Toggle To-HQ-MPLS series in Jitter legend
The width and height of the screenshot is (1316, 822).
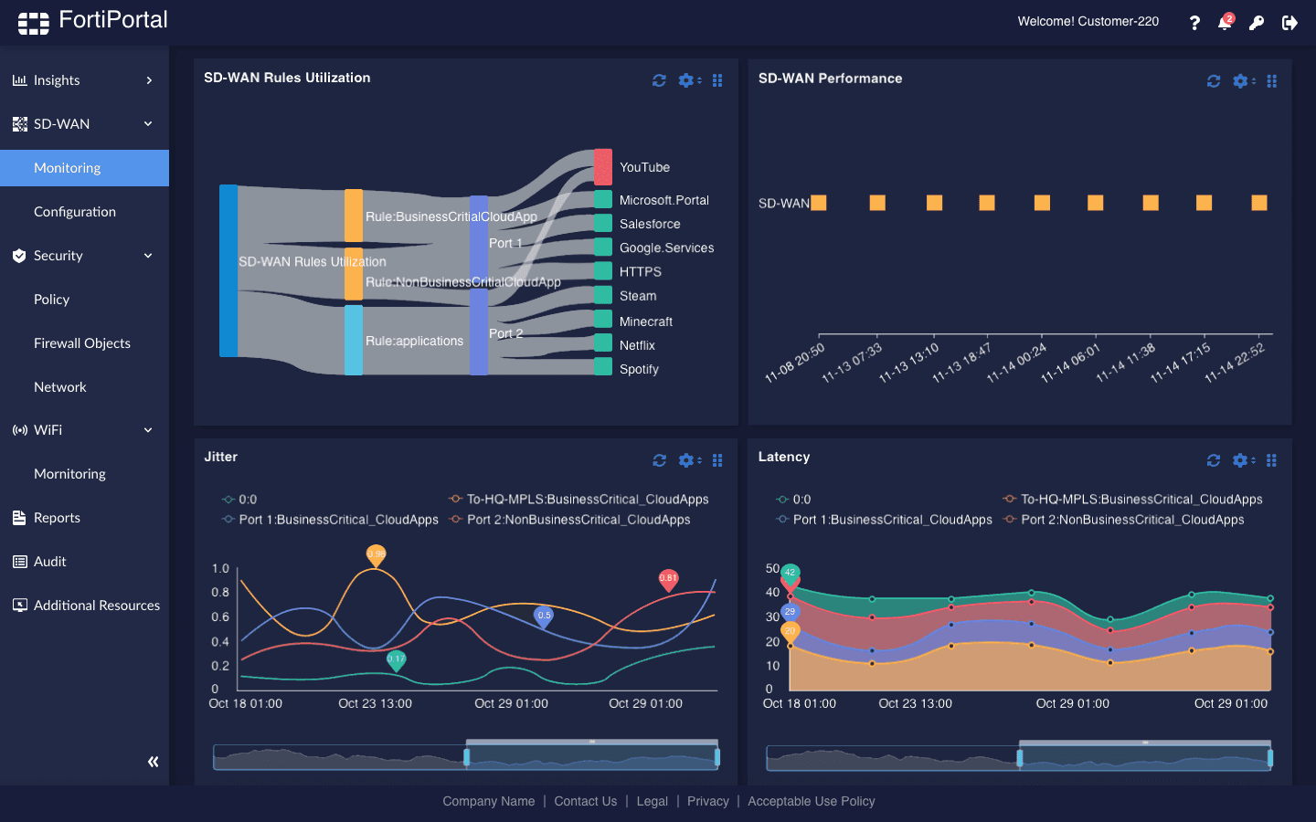coord(578,500)
